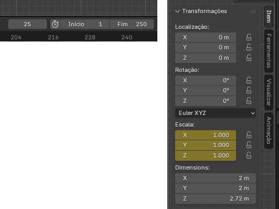Grab the Transformações panel drag handle dots
The image size is (279, 209).
coord(253,12)
